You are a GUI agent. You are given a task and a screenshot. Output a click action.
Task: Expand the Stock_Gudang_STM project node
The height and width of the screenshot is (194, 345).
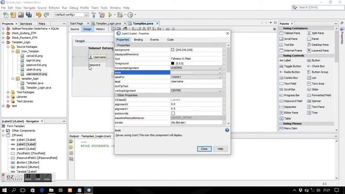[3, 33]
